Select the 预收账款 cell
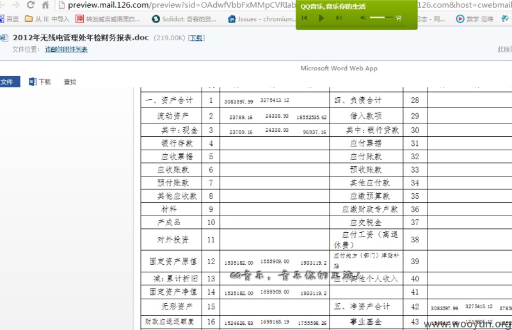This screenshot has width=512, height=330. click(x=366, y=169)
